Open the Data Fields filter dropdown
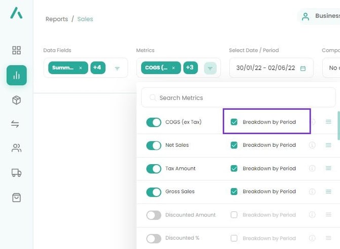 tap(117, 68)
